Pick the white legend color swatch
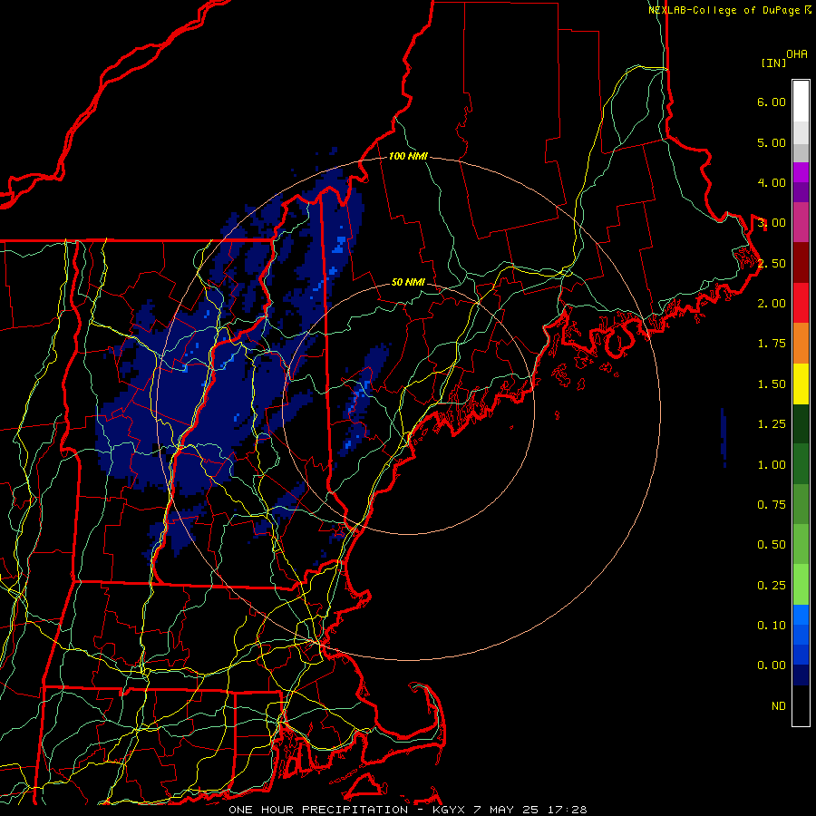The height and width of the screenshot is (816, 816). 801,102
